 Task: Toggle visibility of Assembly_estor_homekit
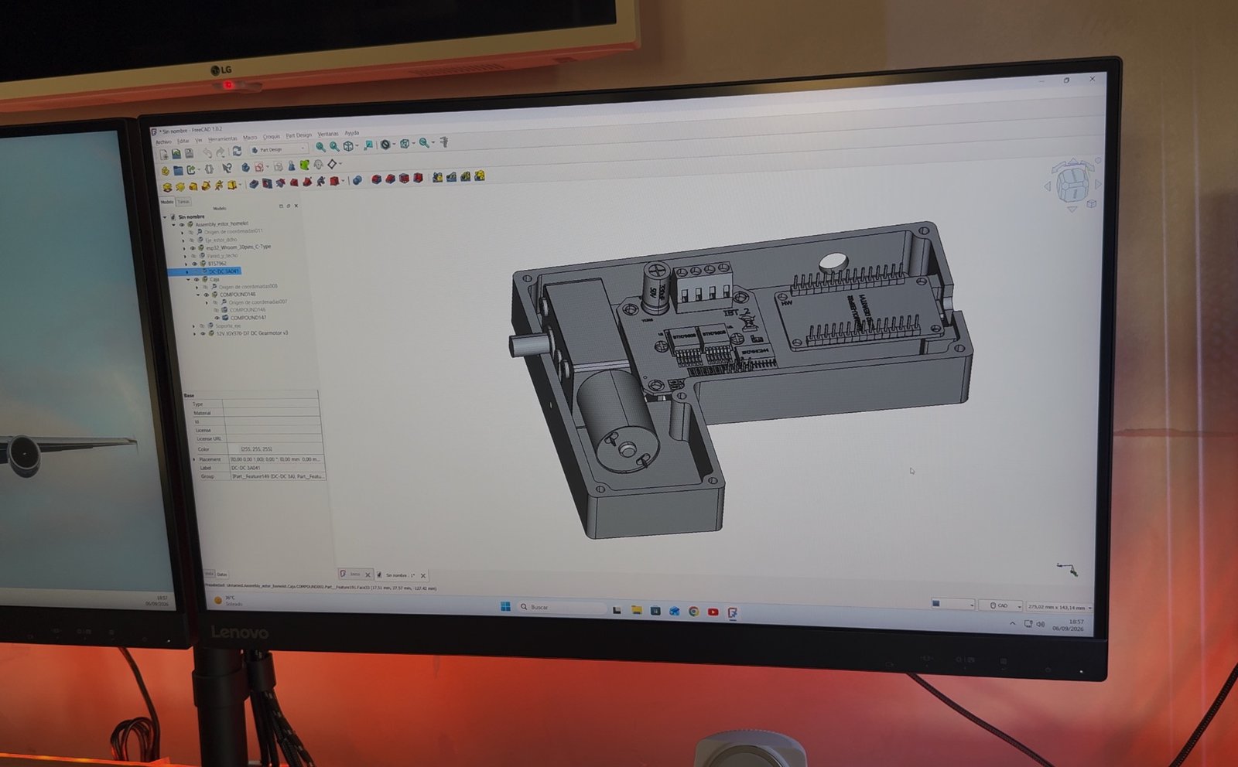[x=182, y=225]
